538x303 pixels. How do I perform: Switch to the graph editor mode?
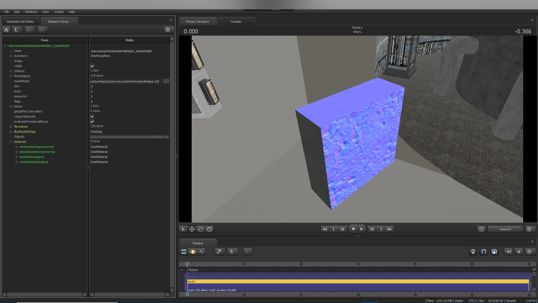[201, 252]
